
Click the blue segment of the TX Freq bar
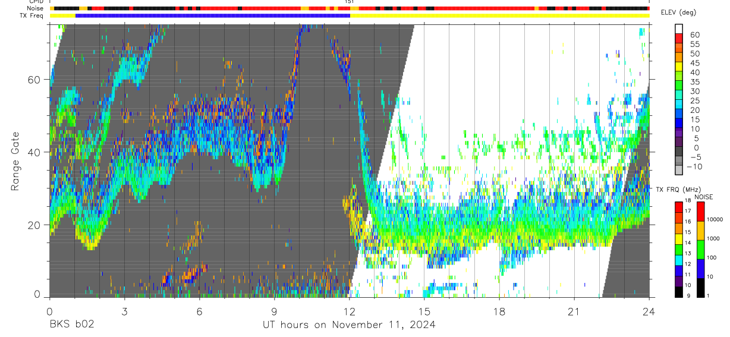tap(213, 15)
